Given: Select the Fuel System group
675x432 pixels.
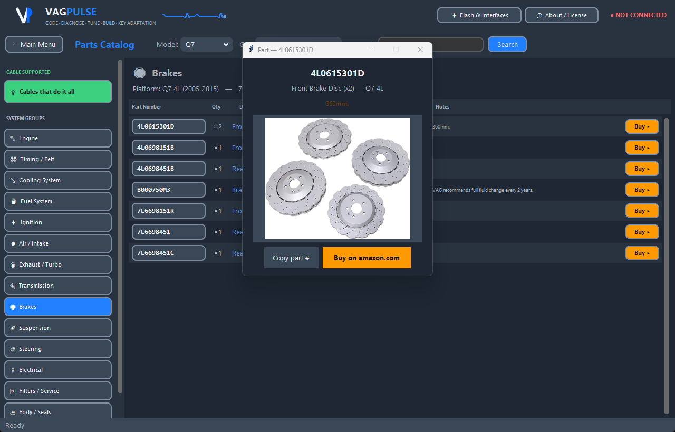Looking at the screenshot, I should coord(58,201).
